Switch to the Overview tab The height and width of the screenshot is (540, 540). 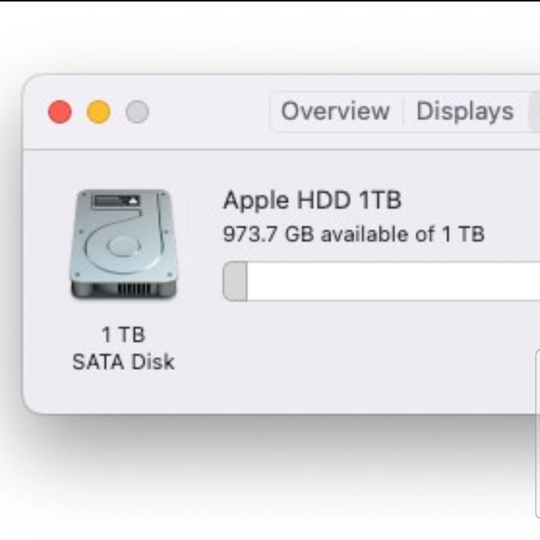click(x=335, y=111)
